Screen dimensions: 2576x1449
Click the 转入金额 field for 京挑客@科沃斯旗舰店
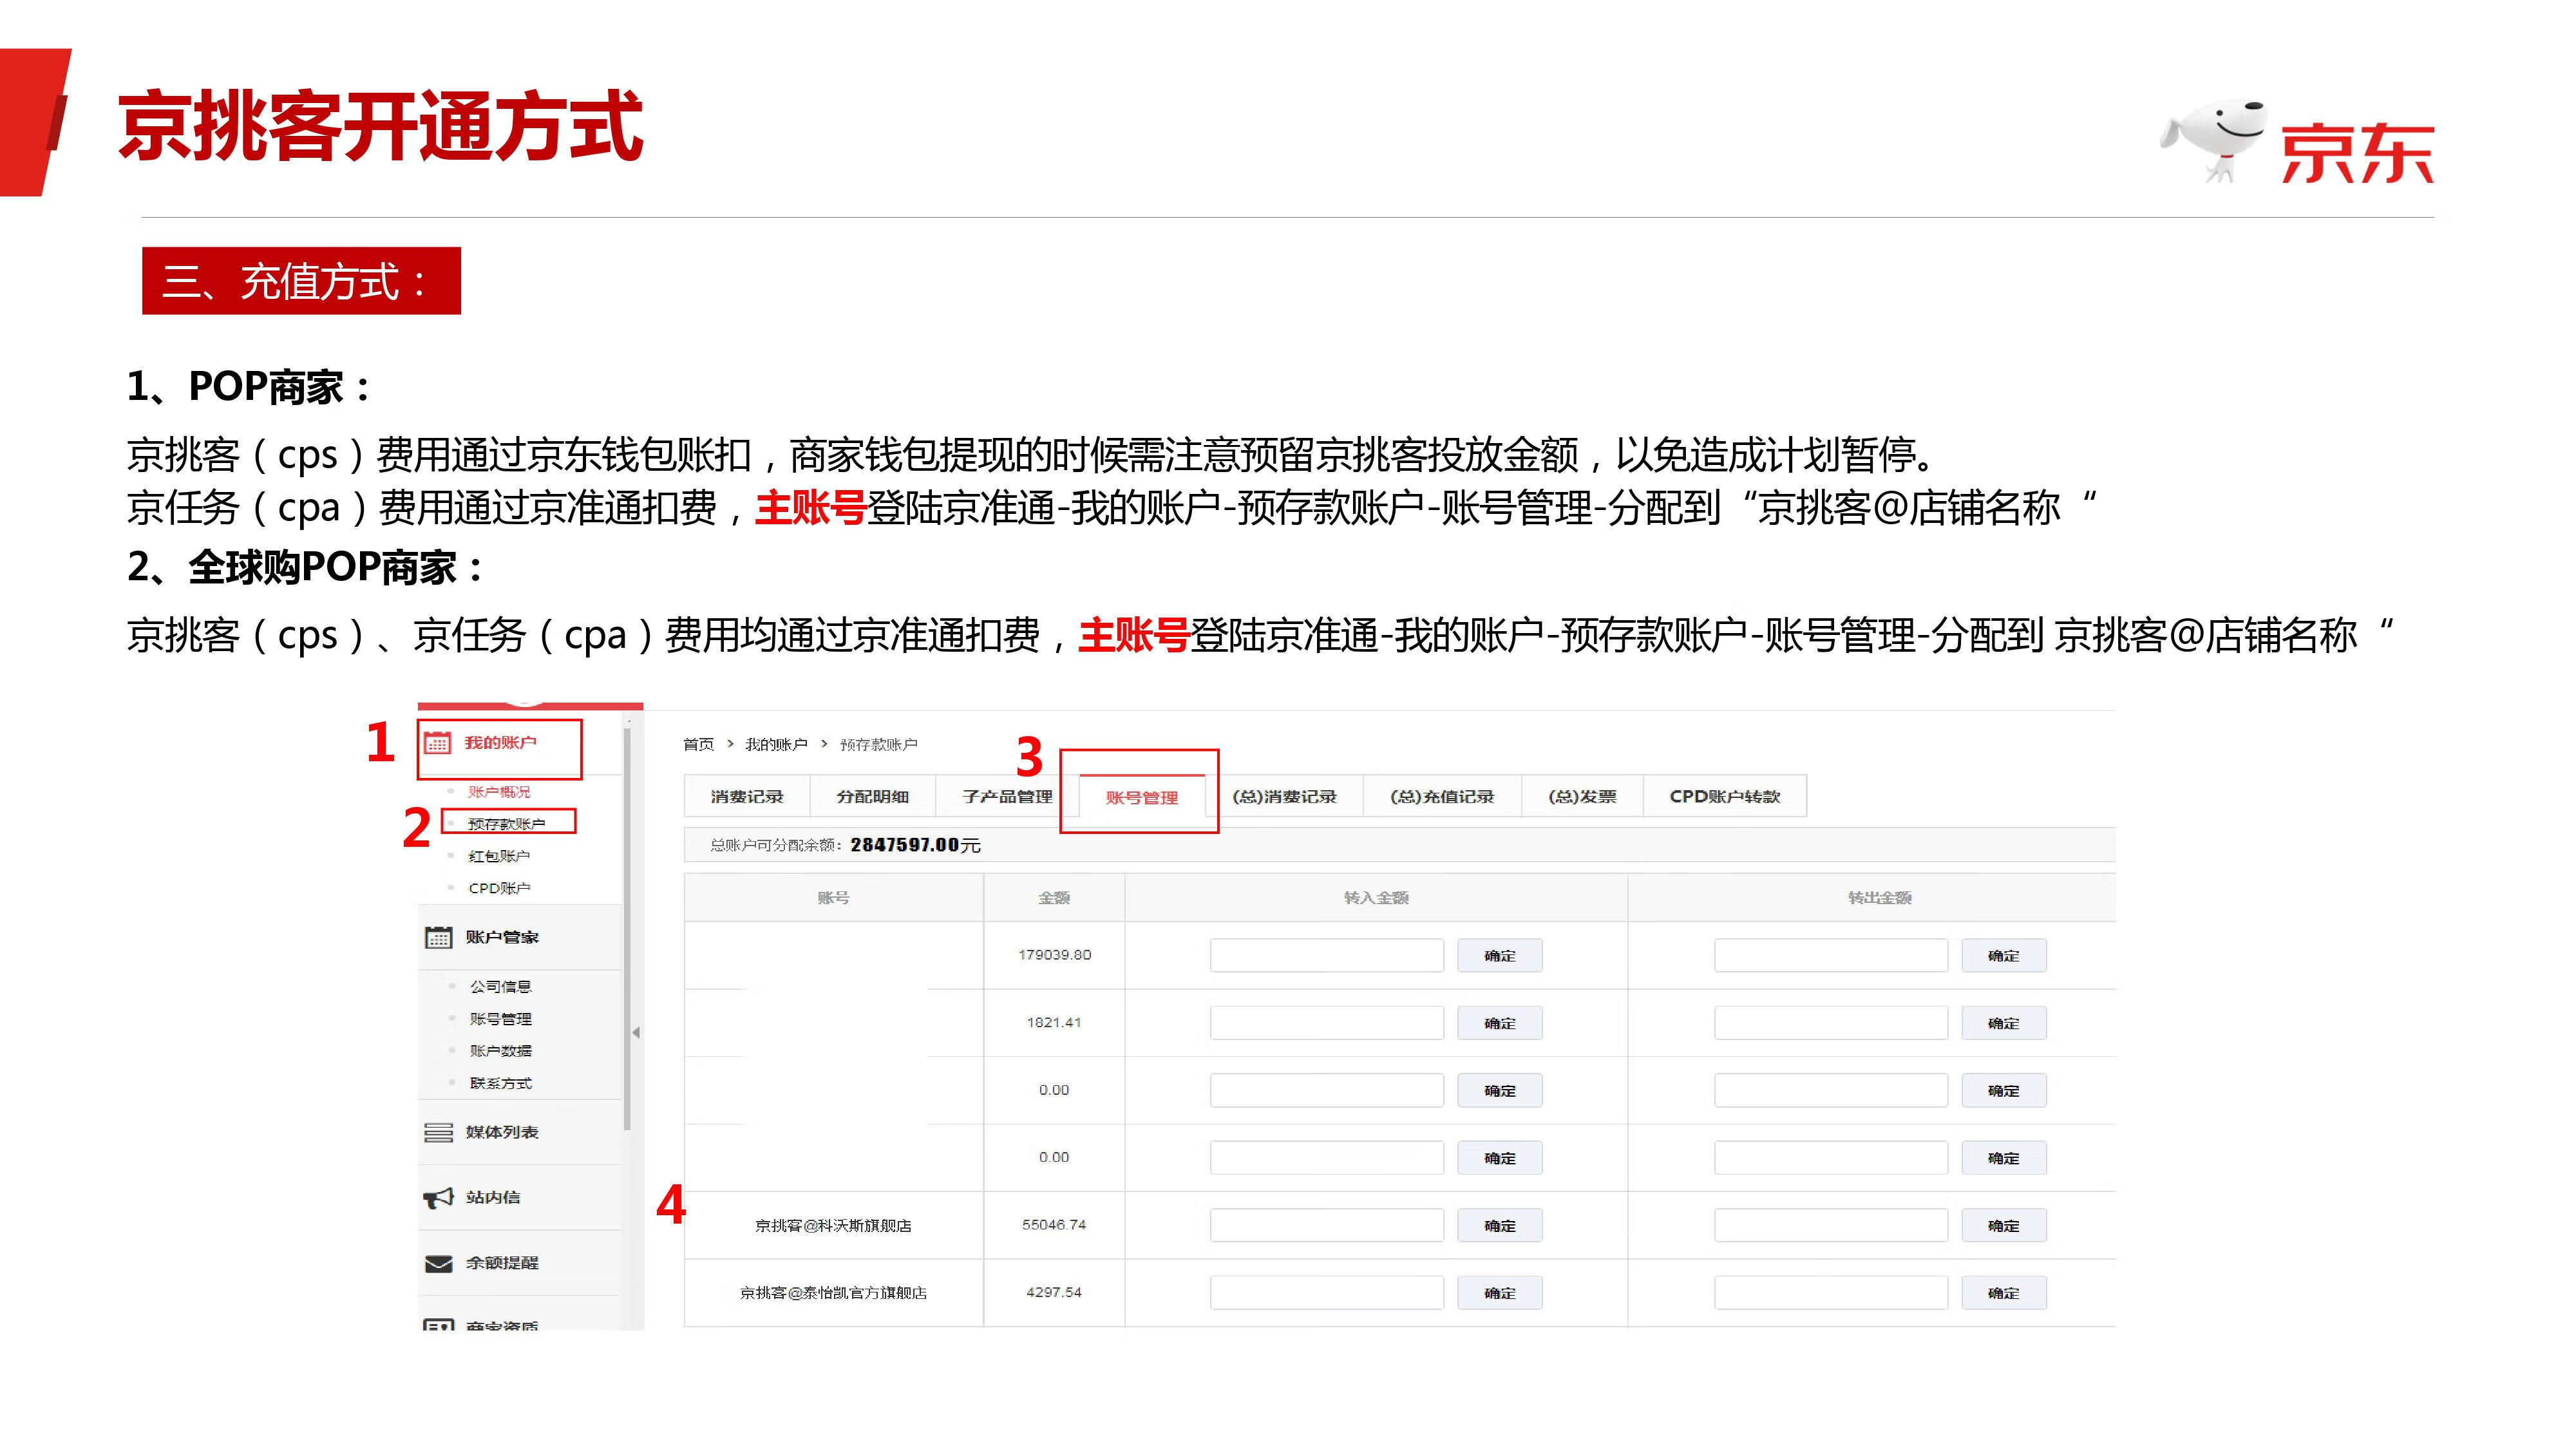point(1327,1225)
